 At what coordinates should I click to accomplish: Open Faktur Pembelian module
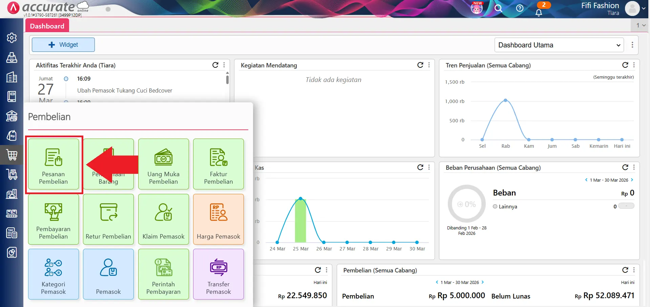[x=218, y=164]
